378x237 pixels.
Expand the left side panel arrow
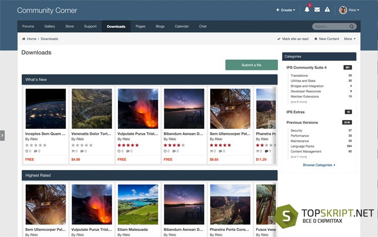[2, 135]
